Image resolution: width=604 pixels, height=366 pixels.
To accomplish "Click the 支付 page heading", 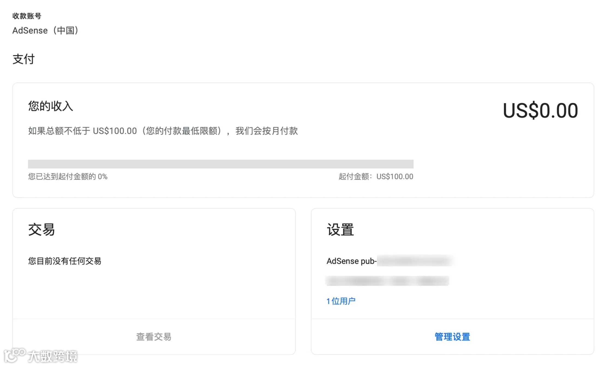I will click(x=24, y=59).
